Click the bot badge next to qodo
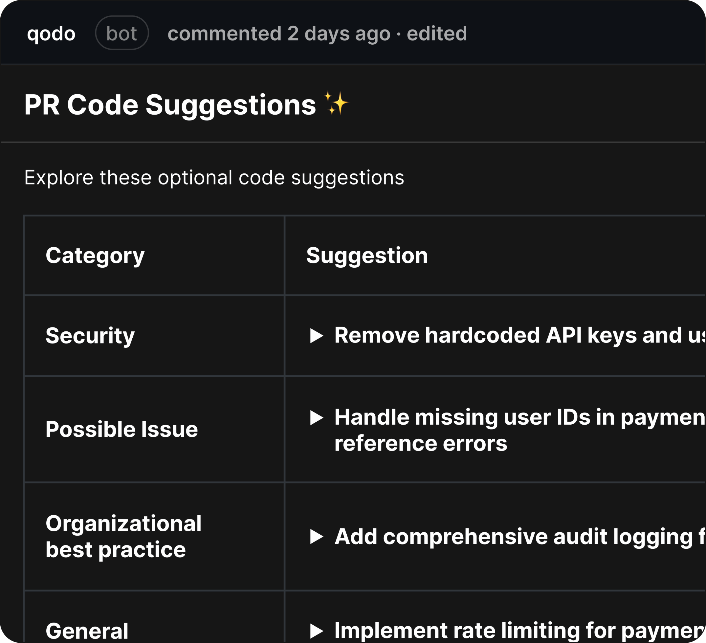The image size is (706, 643). [x=122, y=33]
